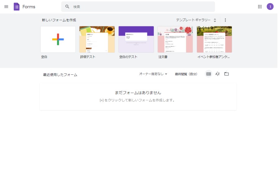Click the 最終閲覧（自分） column label

click(186, 74)
